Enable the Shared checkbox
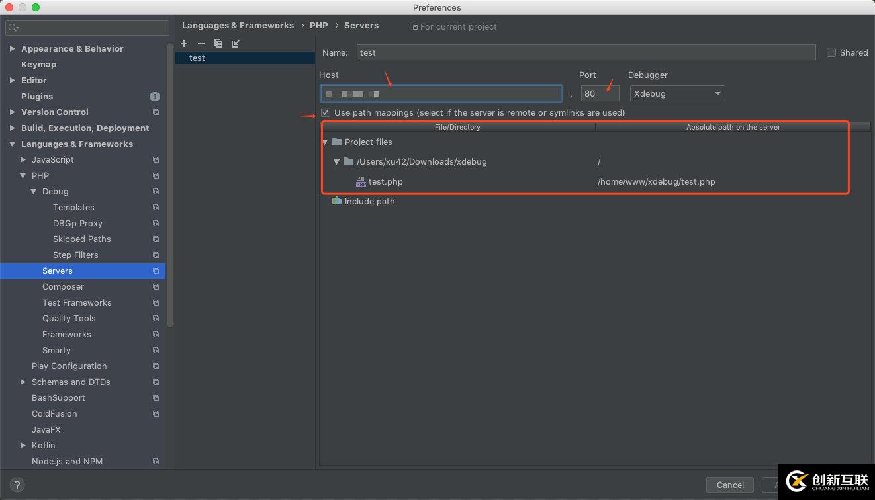The image size is (875, 500). coord(831,53)
